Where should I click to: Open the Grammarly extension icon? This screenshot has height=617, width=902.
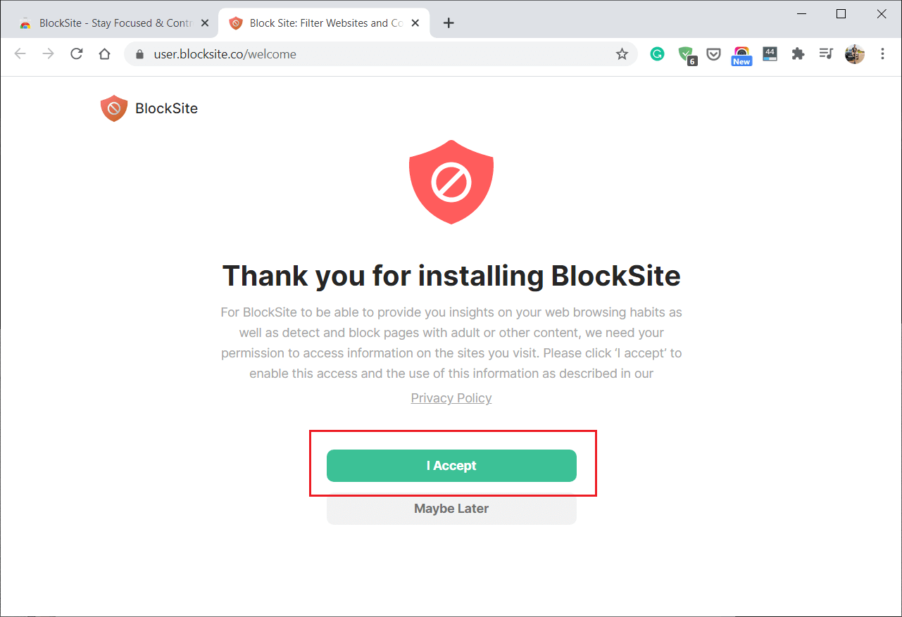[x=657, y=53]
